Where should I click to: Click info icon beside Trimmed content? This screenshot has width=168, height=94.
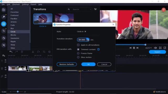click(98, 49)
